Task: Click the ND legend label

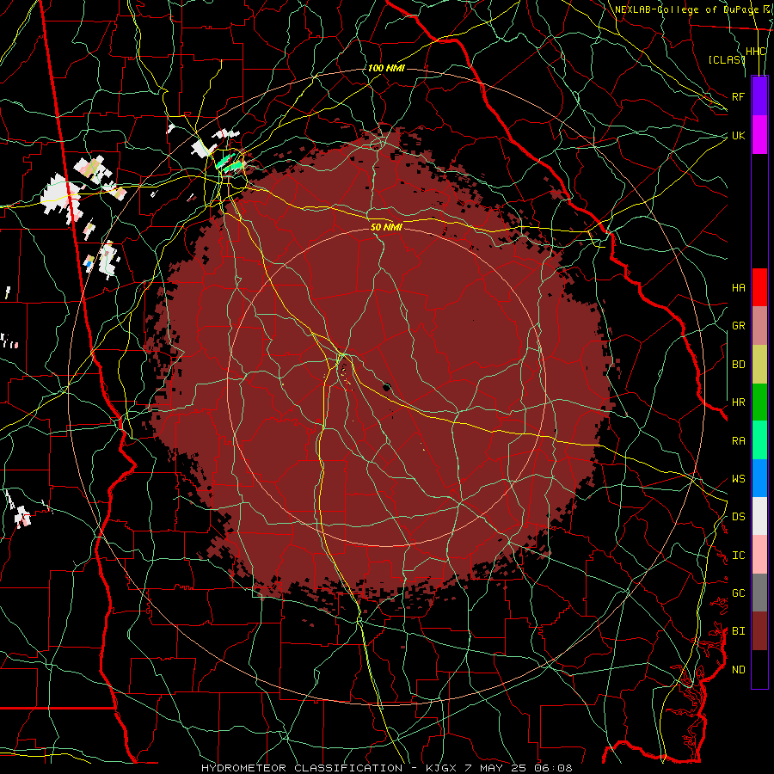Action: (x=739, y=670)
